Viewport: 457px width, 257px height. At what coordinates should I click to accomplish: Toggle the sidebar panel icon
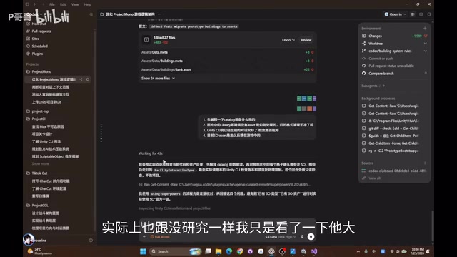27,4
